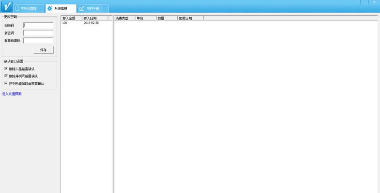Toggle 删除序列号前需确认 checkbox
380x193 pixels.
[6, 76]
